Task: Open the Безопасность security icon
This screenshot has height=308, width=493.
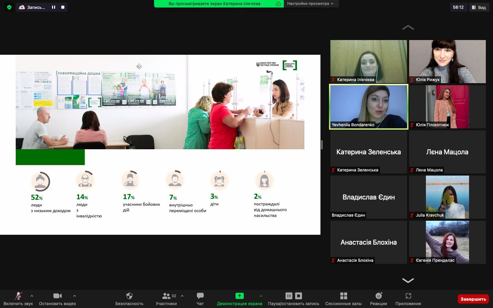Action: (129, 296)
